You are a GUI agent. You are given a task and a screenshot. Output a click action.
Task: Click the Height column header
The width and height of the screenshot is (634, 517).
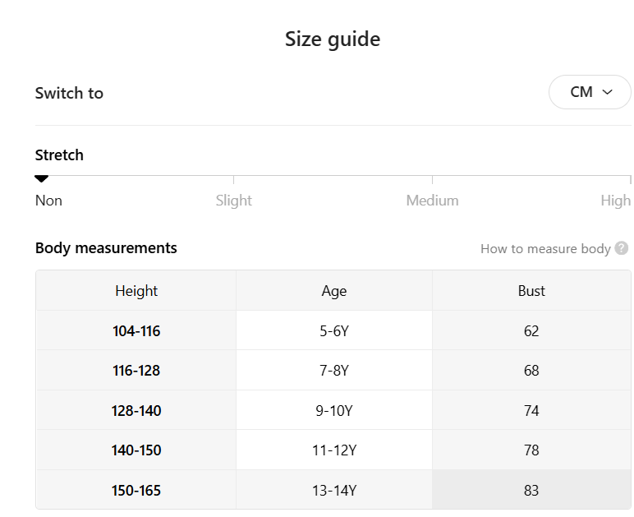(136, 291)
